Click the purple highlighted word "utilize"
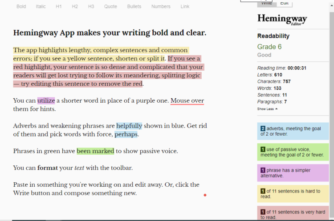This screenshot has width=334, height=221. tap(46, 101)
